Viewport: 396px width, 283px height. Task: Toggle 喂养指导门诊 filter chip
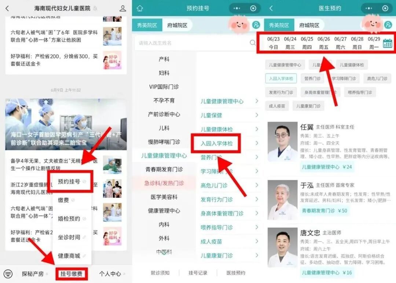pos(360,92)
